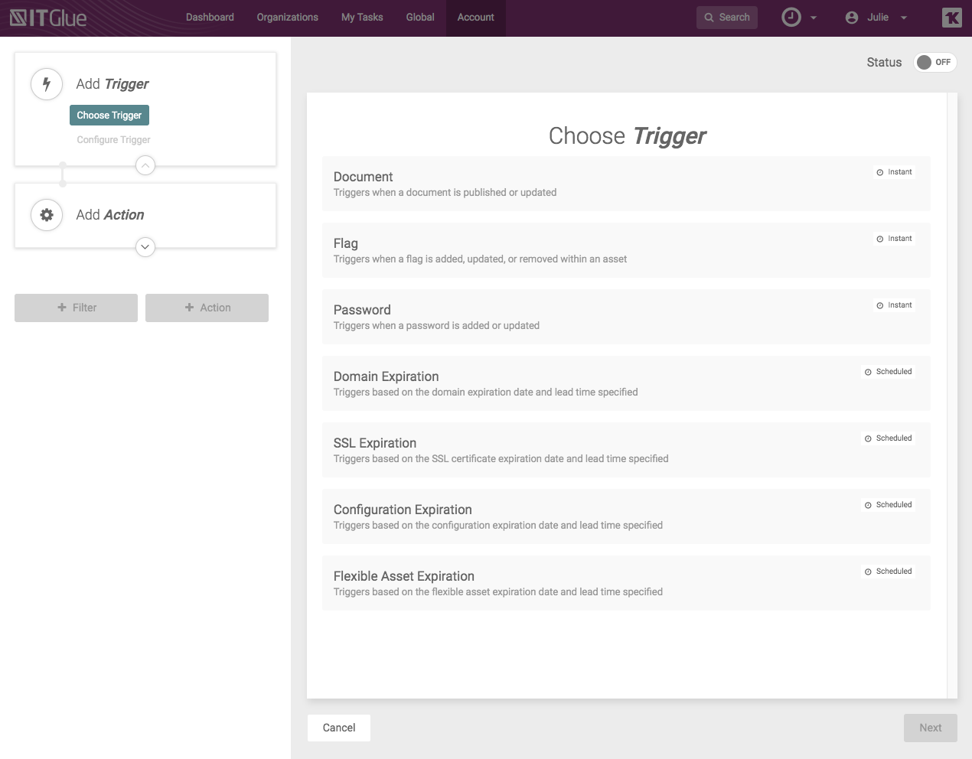Click the clock icon on Document's Instant badge
The height and width of the screenshot is (759, 972).
tap(880, 173)
